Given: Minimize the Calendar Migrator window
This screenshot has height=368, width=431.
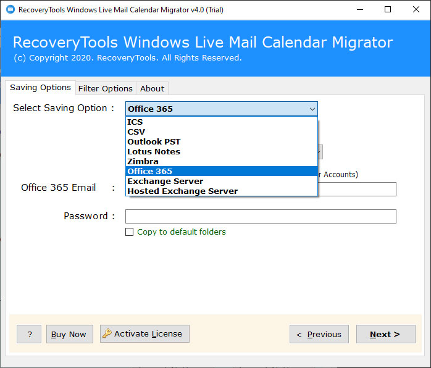Looking at the screenshot, I should coord(360,10).
